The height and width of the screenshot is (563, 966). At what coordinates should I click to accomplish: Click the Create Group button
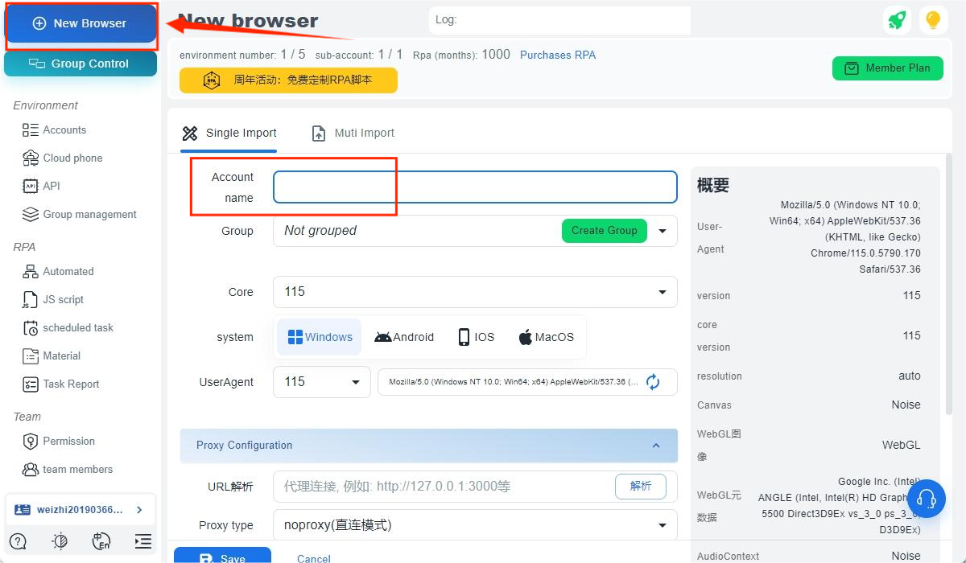605,231
